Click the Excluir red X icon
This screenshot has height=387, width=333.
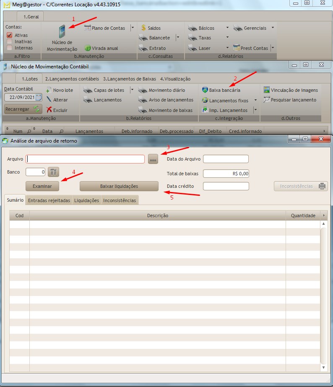click(x=49, y=110)
